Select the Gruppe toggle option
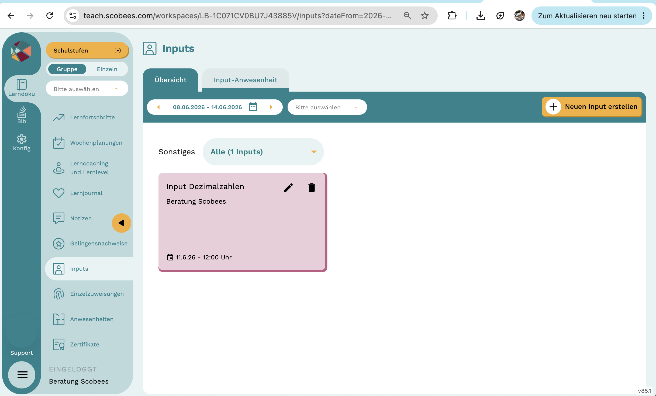Screen dimensions: 656x396 point(67,69)
